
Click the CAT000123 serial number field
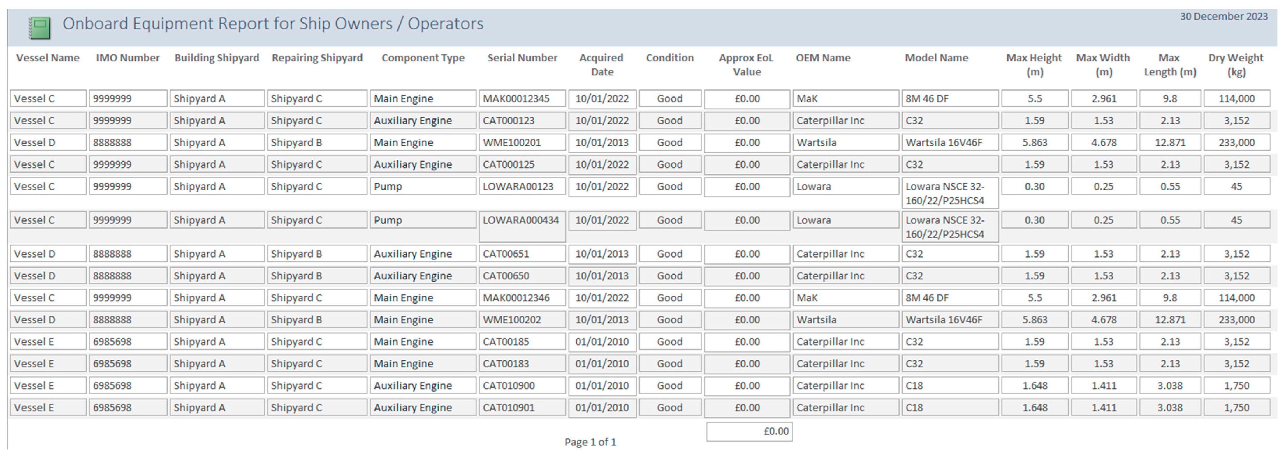(522, 121)
